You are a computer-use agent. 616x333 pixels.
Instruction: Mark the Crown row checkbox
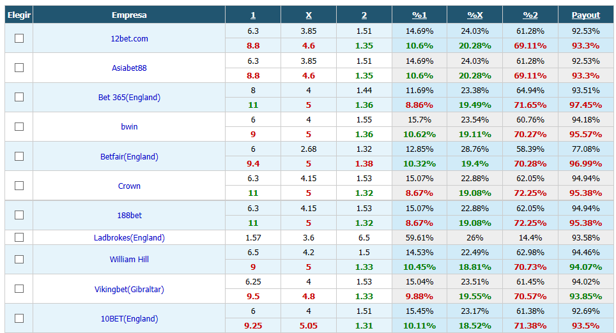(19, 186)
